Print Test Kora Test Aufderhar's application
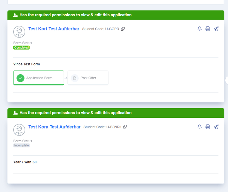Screen dimensions: 228x192 click(208, 127)
